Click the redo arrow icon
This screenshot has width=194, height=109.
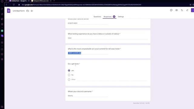(x=187, y=10)
